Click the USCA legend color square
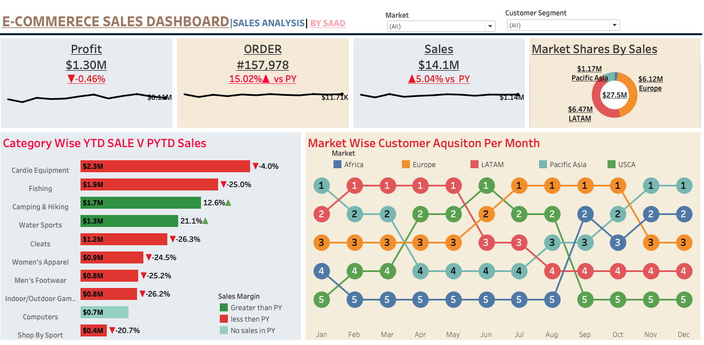 pos(612,164)
